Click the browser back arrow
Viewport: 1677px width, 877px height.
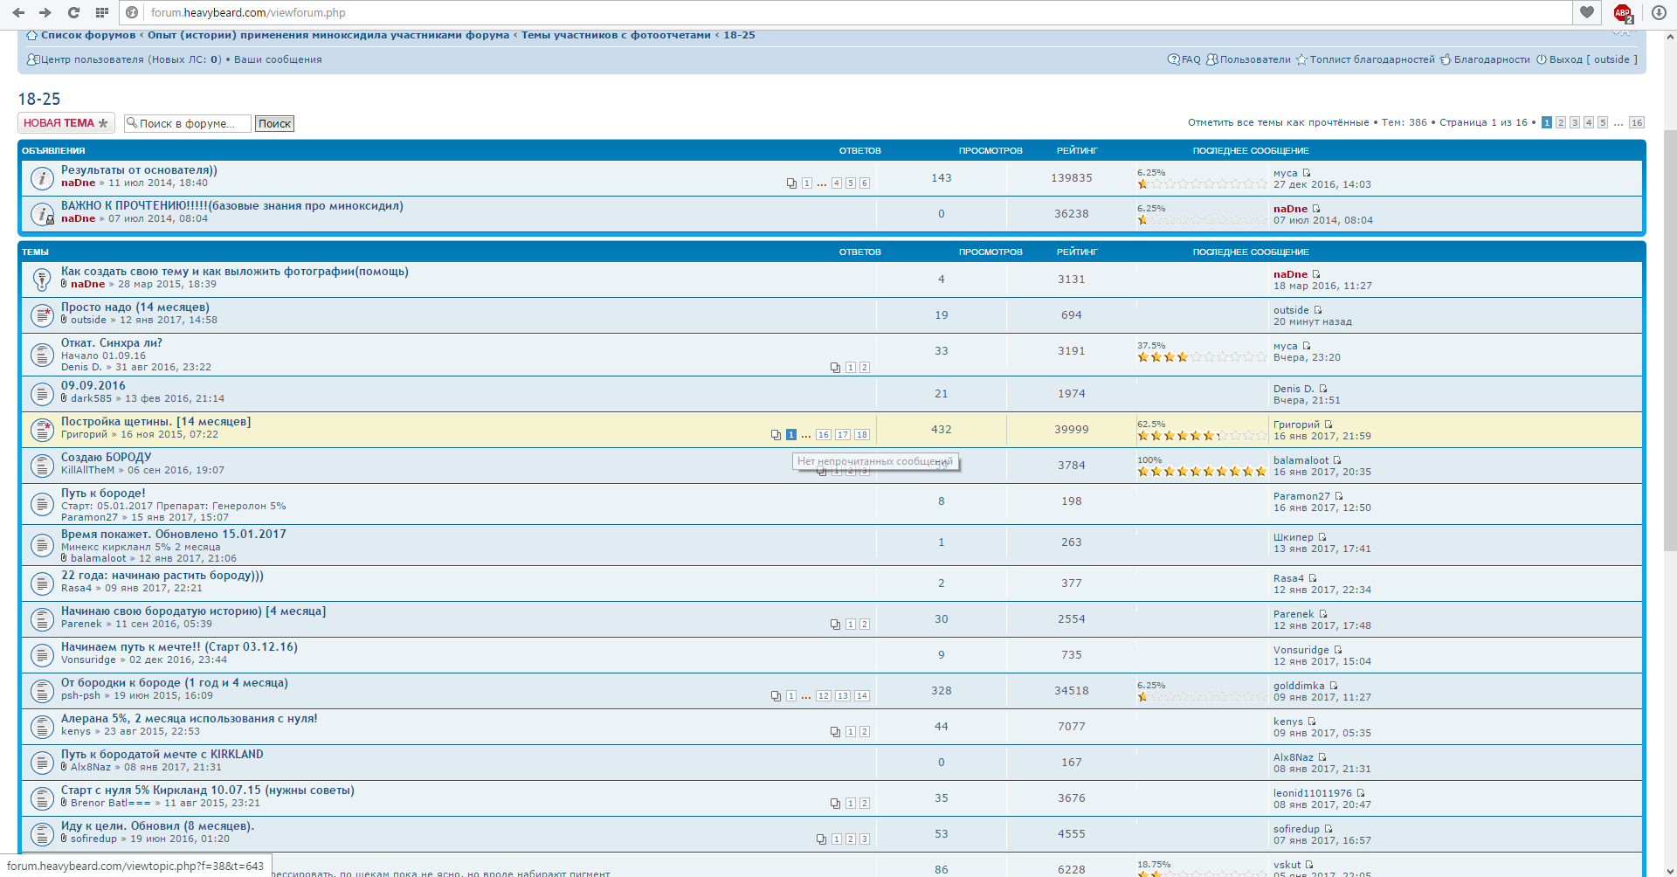(x=18, y=12)
